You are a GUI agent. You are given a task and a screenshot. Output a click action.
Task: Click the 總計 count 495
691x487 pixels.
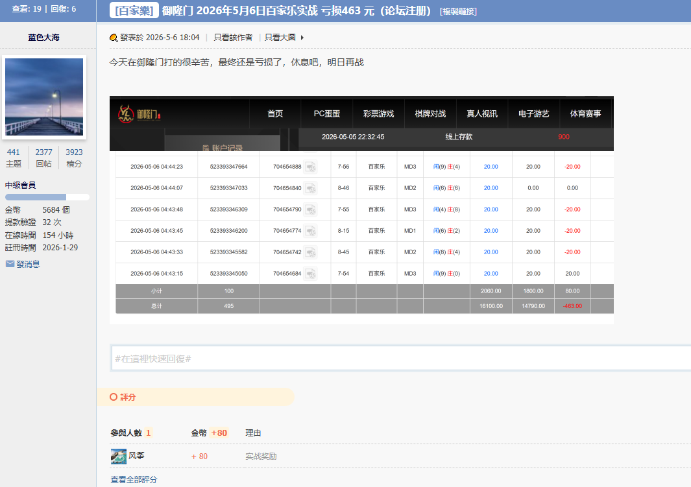(229, 306)
